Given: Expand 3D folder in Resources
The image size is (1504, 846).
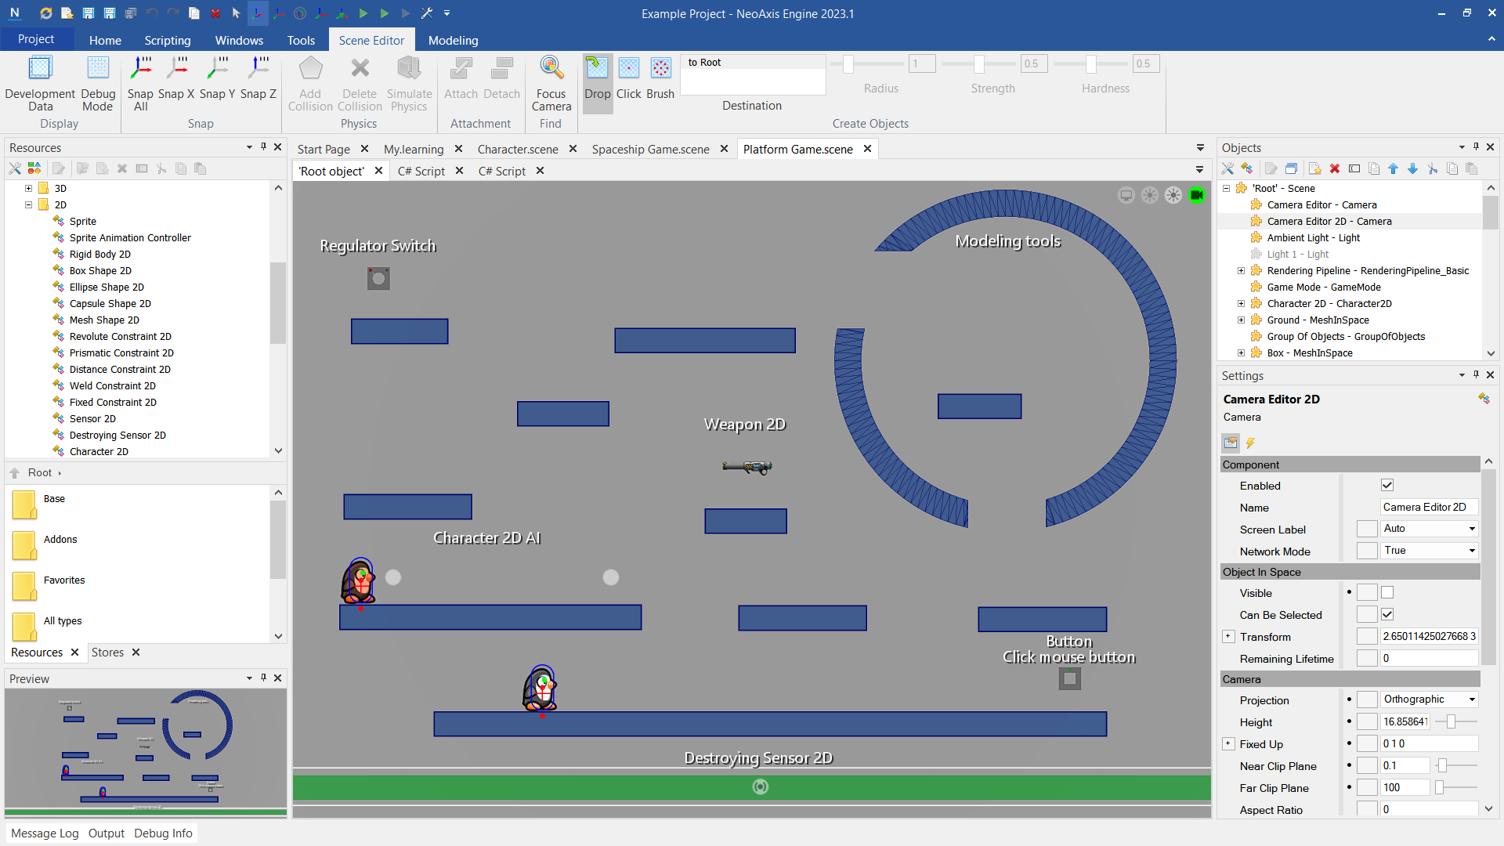Looking at the screenshot, I should click(28, 188).
